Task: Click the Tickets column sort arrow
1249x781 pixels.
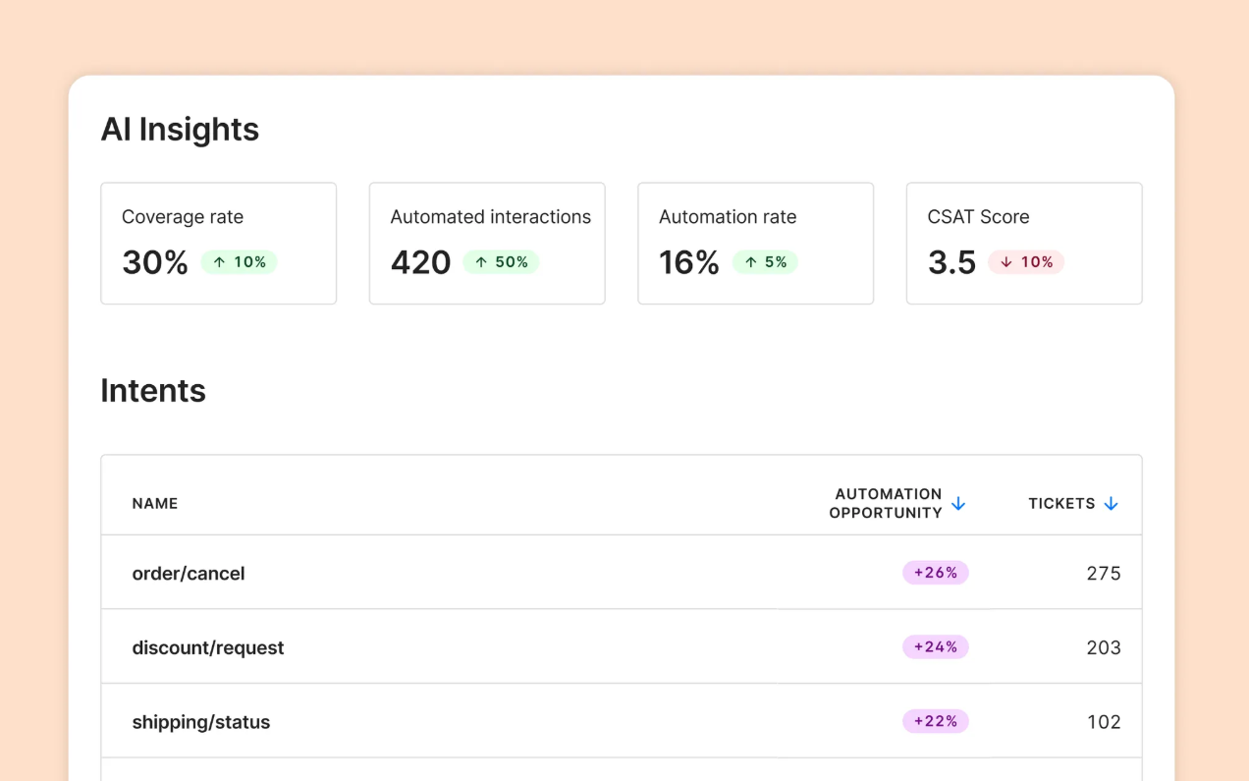Action: click(x=1111, y=504)
